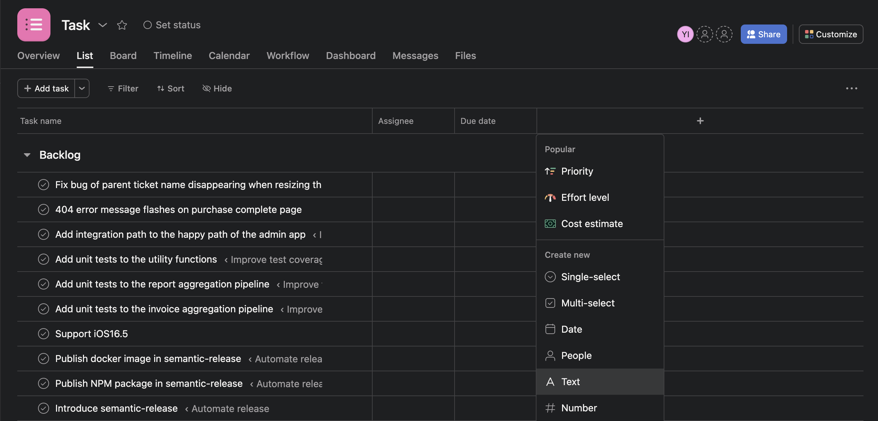Click the pink project list icon
This screenshot has height=421, width=878.
[x=34, y=25]
